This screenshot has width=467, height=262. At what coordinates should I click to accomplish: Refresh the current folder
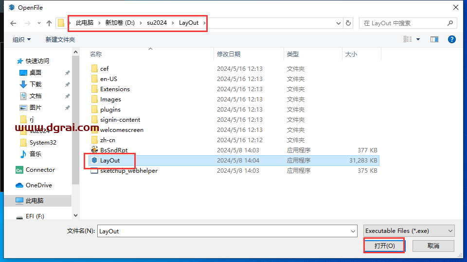[348, 23]
